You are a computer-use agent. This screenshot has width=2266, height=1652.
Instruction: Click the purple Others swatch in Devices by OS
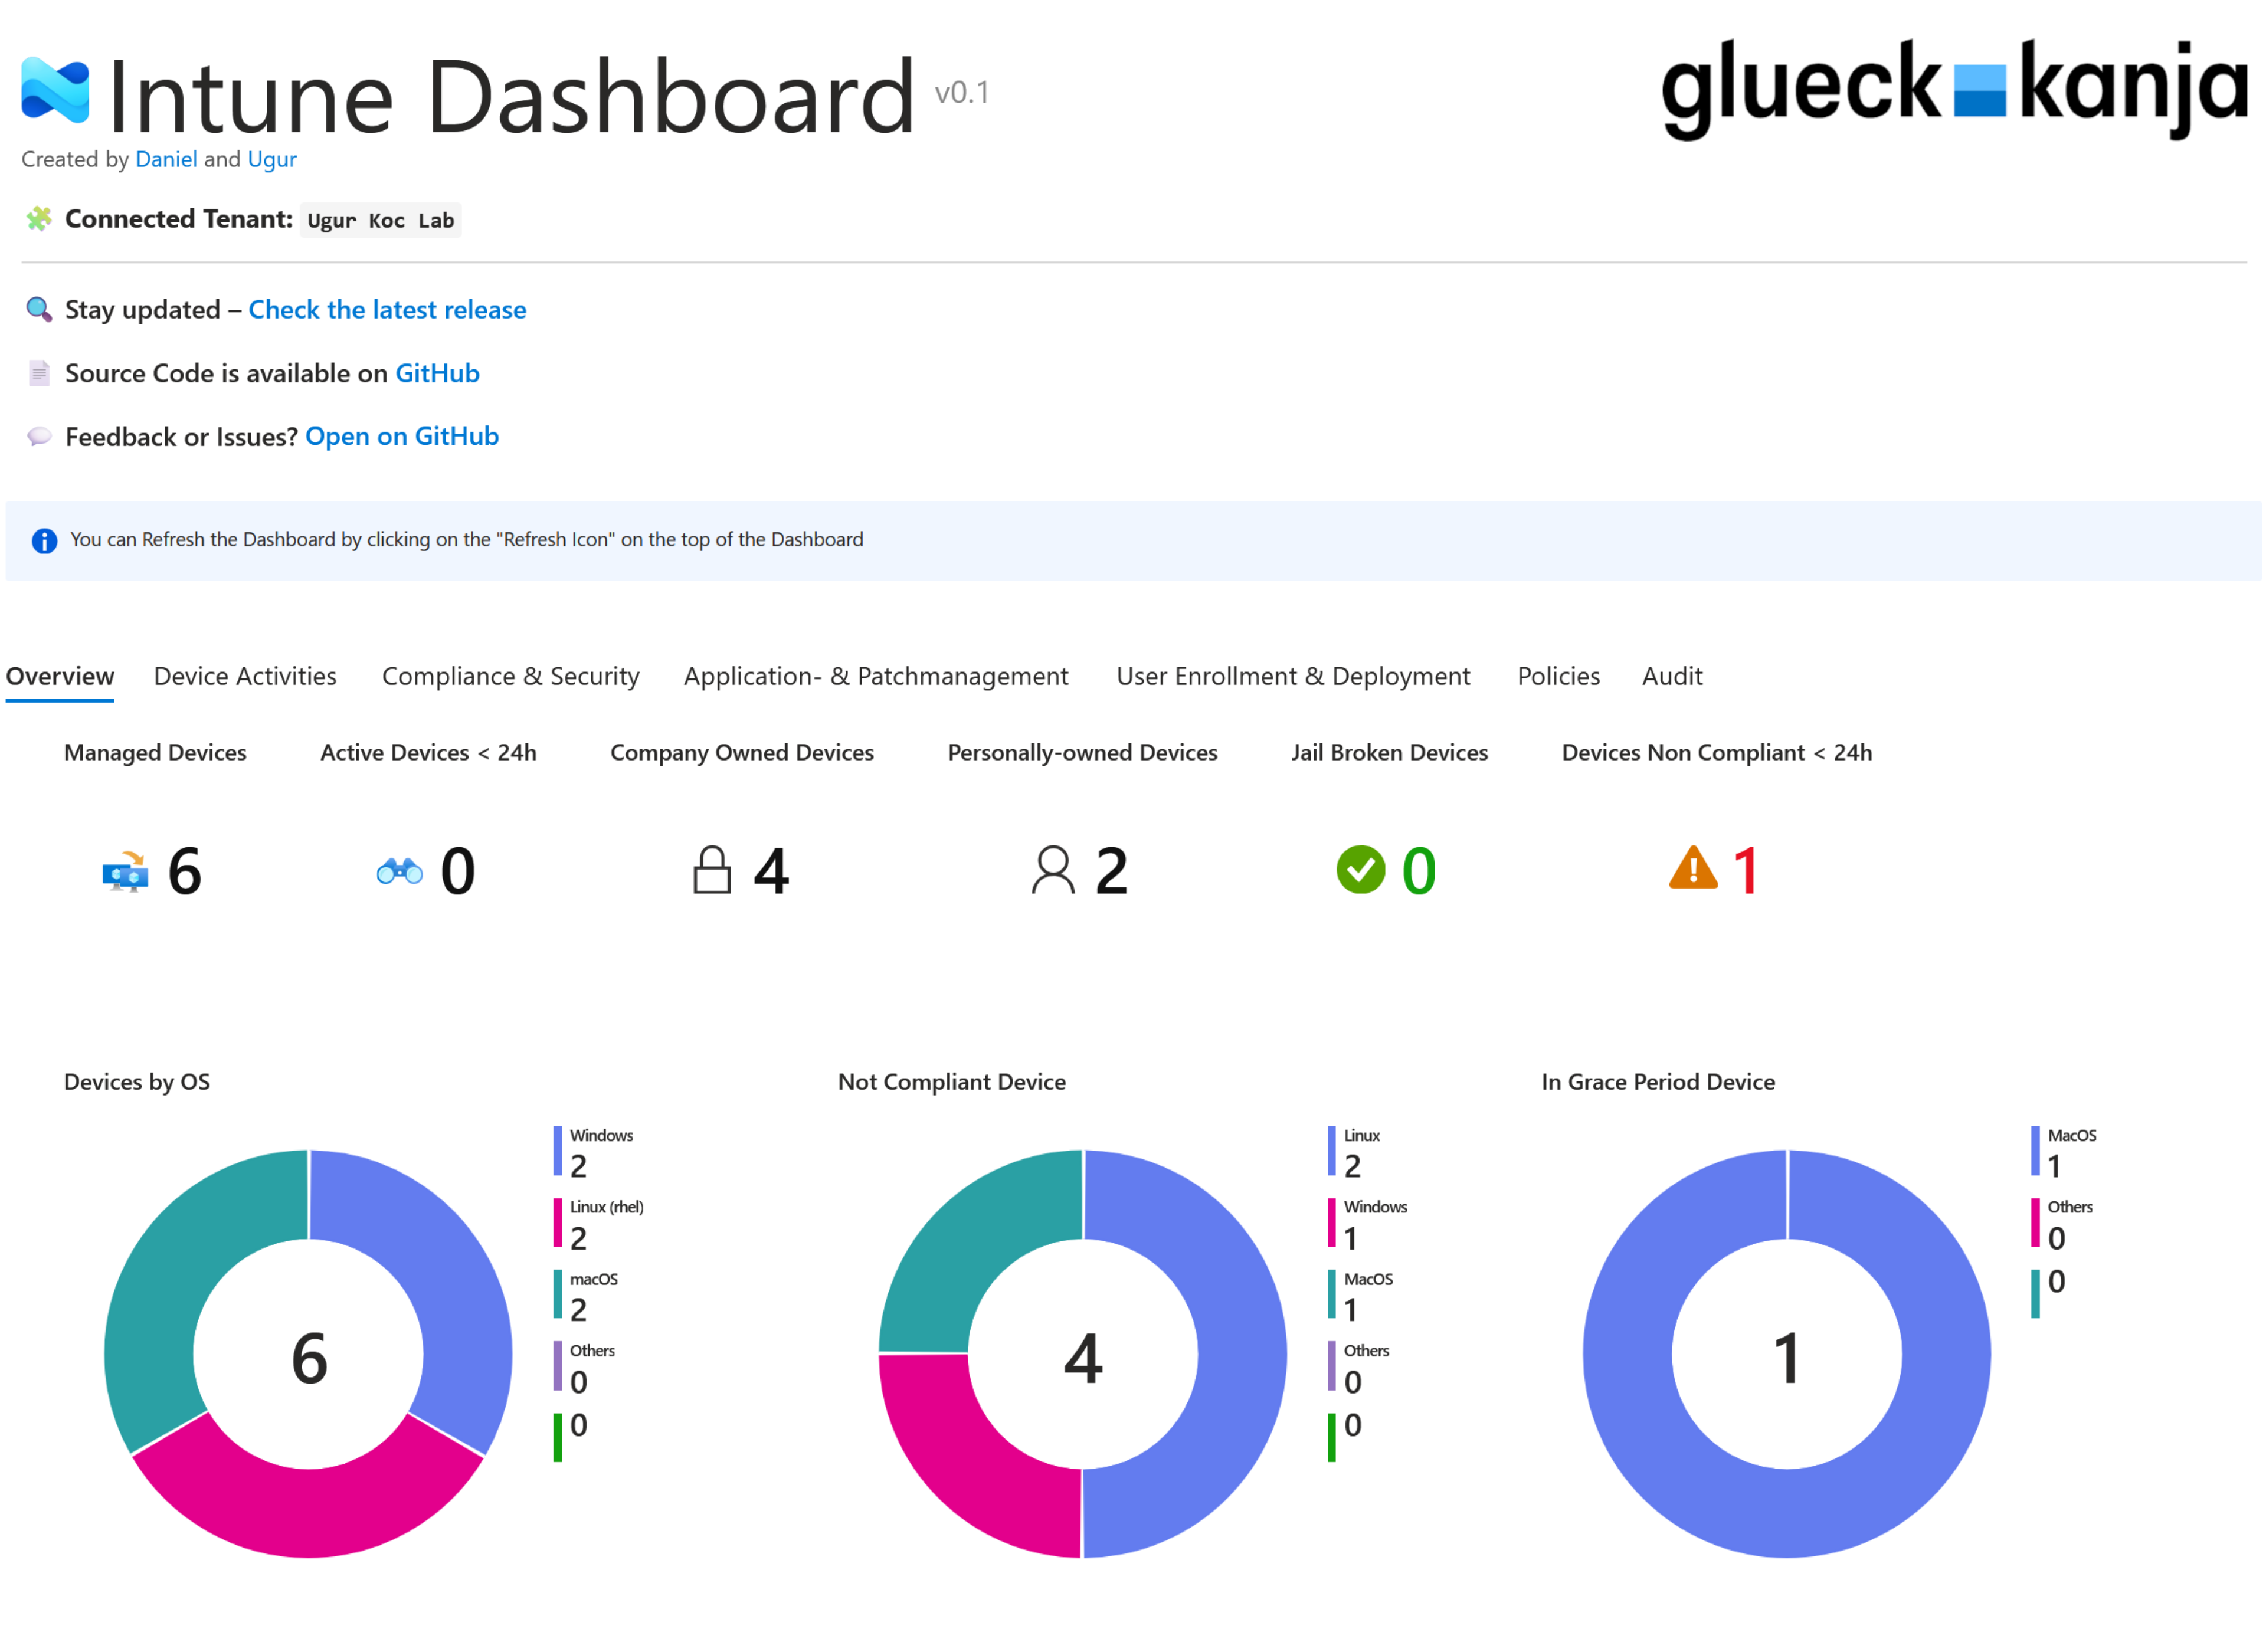[557, 1366]
